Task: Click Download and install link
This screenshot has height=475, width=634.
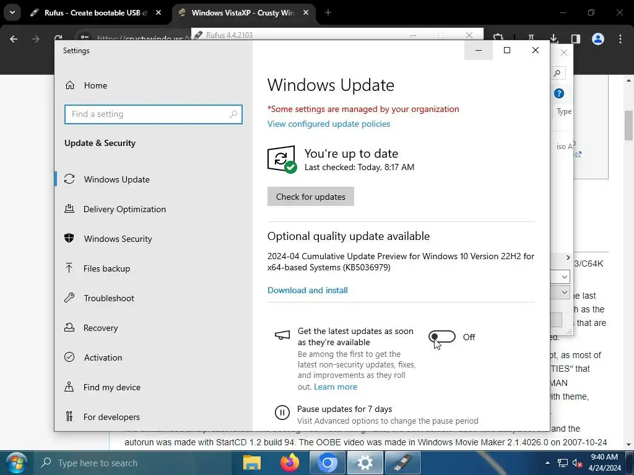Action: tap(307, 291)
